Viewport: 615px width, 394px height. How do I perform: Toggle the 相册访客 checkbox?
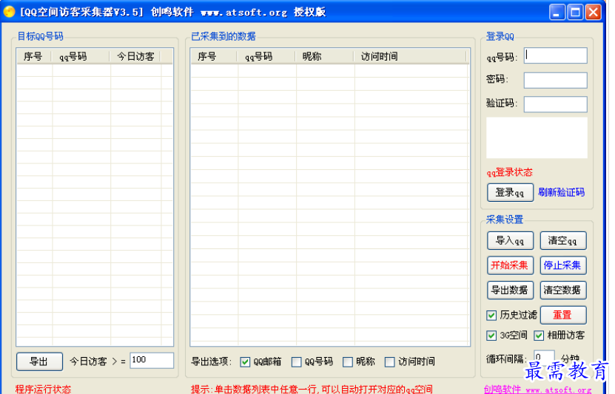(x=539, y=336)
